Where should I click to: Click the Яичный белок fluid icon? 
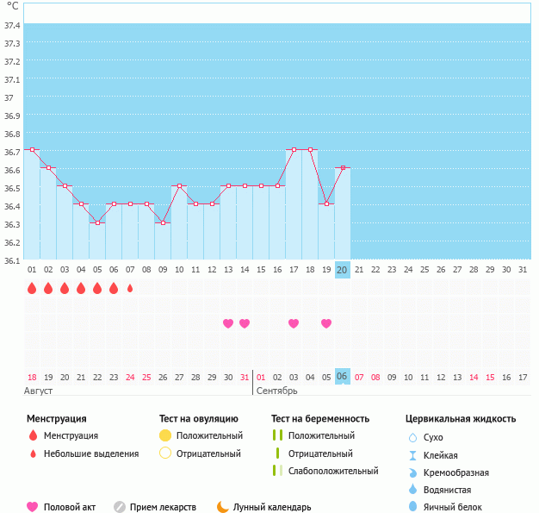click(412, 507)
